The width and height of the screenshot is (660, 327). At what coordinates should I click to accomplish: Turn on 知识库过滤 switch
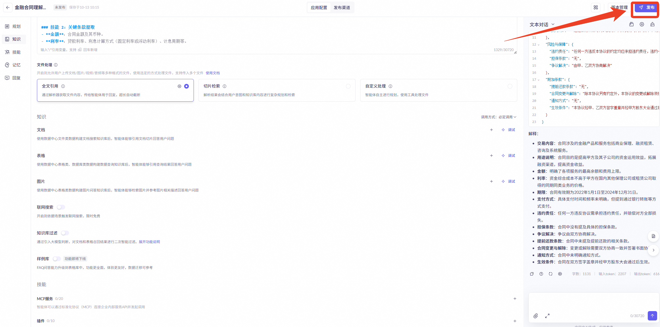[65, 233]
